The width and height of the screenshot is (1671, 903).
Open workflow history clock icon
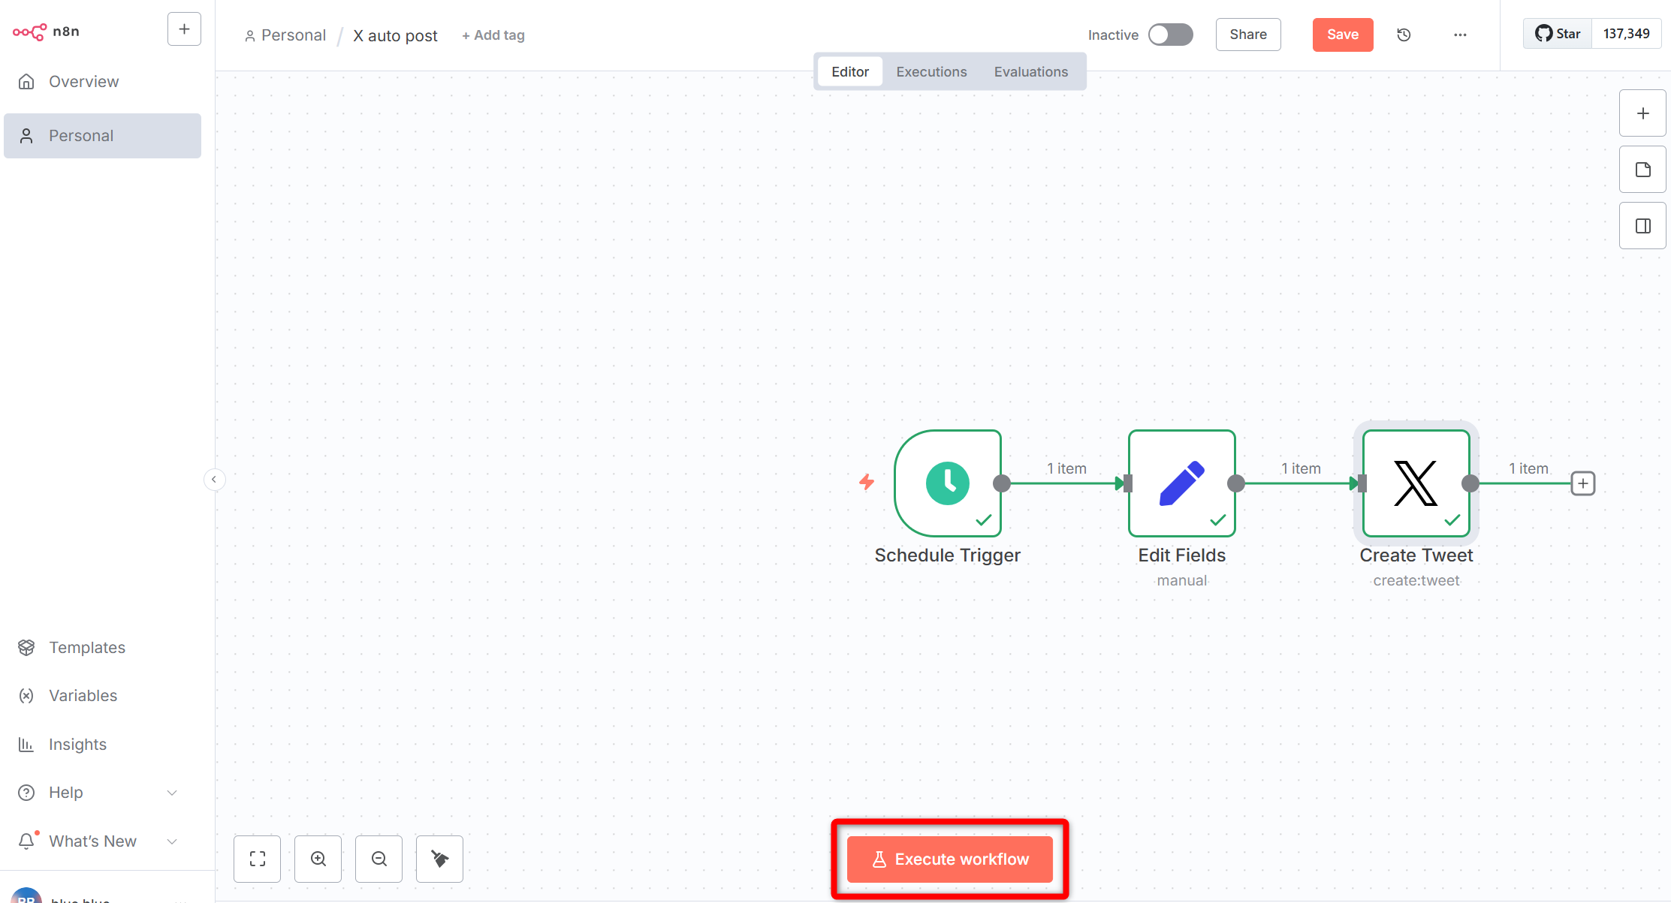1403,35
